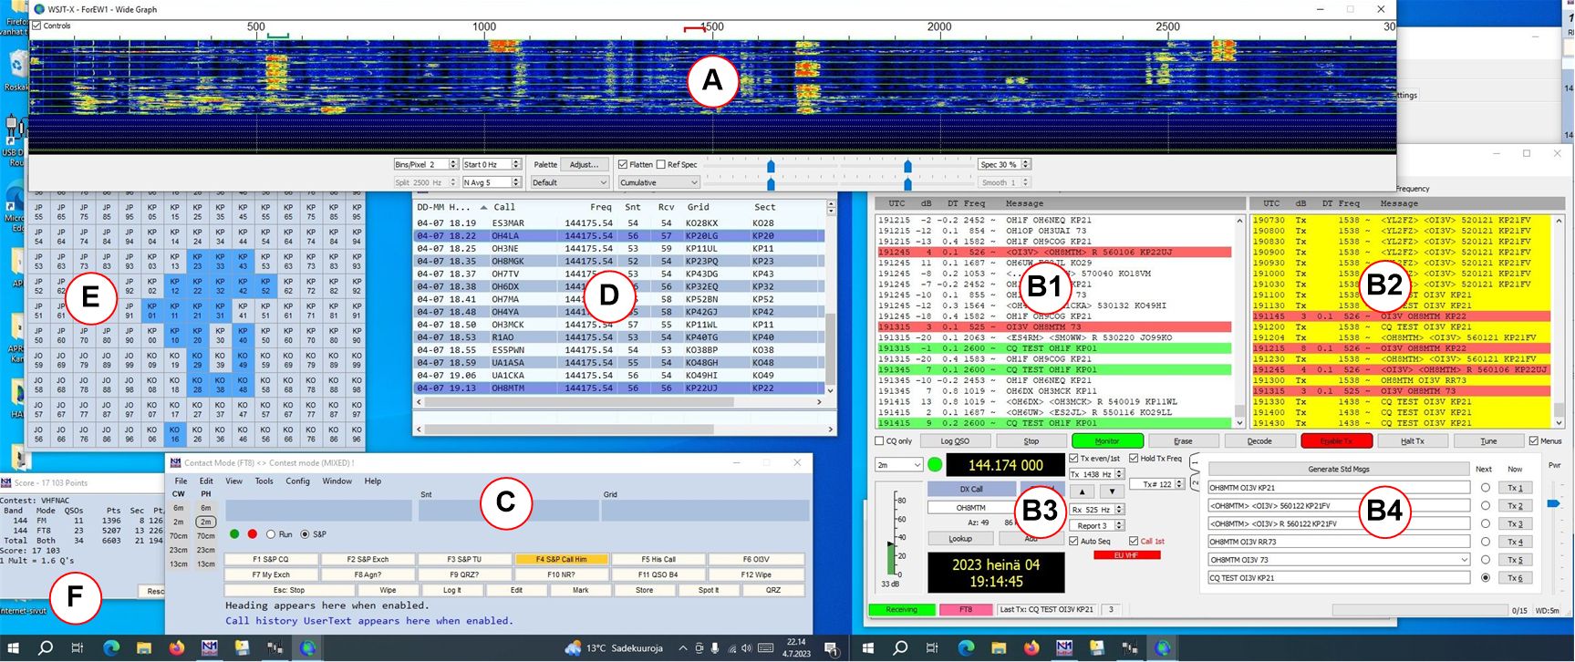This screenshot has width=1575, height=662.
Task: Select Next radio button for Tx 1
Action: click(1486, 488)
